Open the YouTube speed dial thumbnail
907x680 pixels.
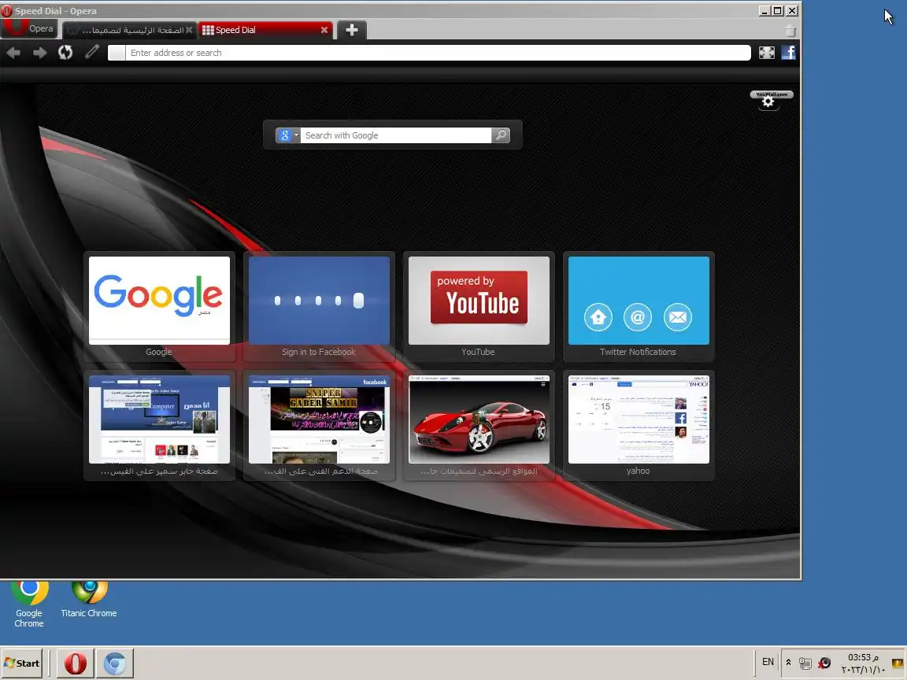coord(479,301)
